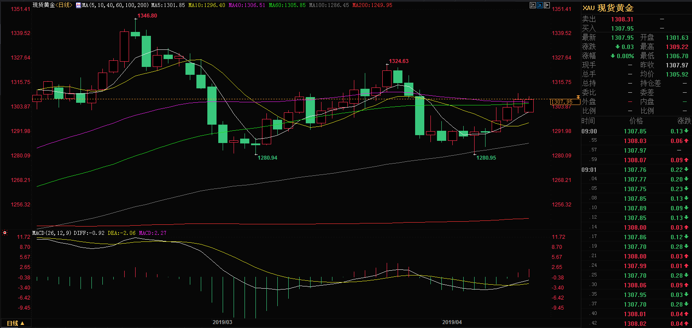Click the orange double-arrow marker above price tag
Viewport: 692px width, 328px height.
(578, 97)
